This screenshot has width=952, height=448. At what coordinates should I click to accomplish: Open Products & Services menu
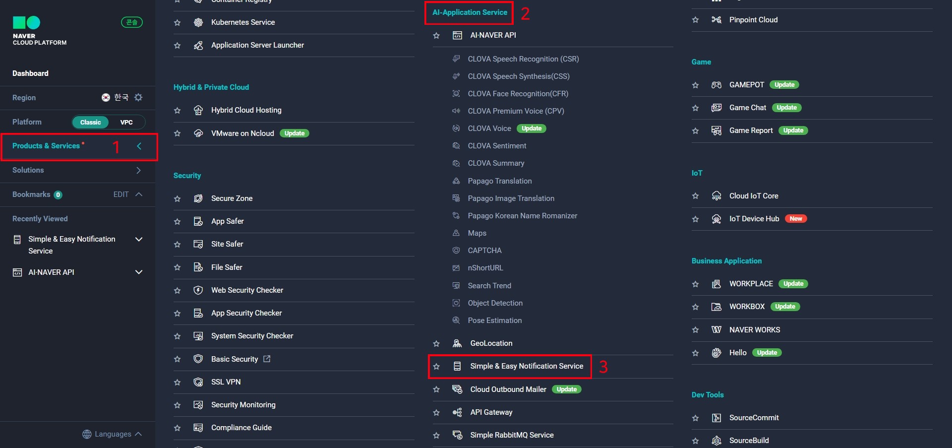(46, 146)
